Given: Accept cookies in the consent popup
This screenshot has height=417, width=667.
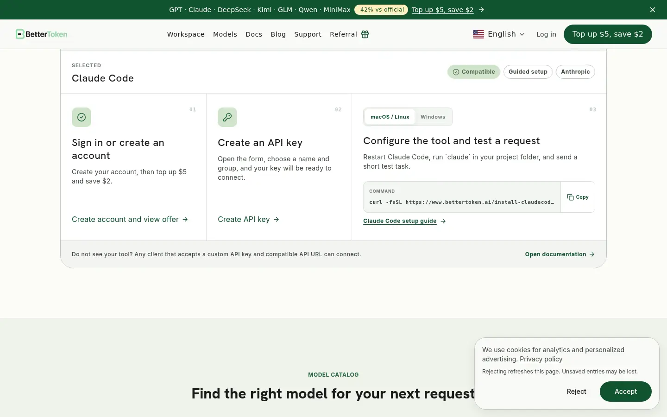Looking at the screenshot, I should coord(626,392).
